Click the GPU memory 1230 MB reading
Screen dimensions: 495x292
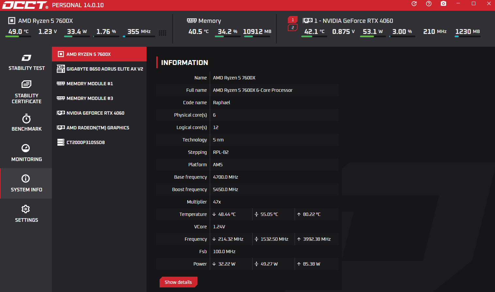468,32
